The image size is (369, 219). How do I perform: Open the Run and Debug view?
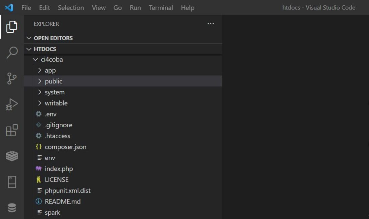point(12,104)
